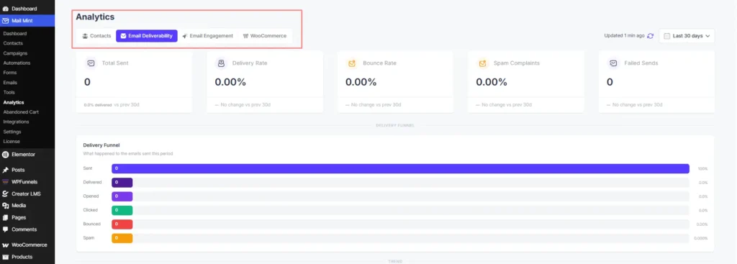Click '0.0% delivered vs prev 30d' text
Screen dimensions: 737x264
(112, 105)
